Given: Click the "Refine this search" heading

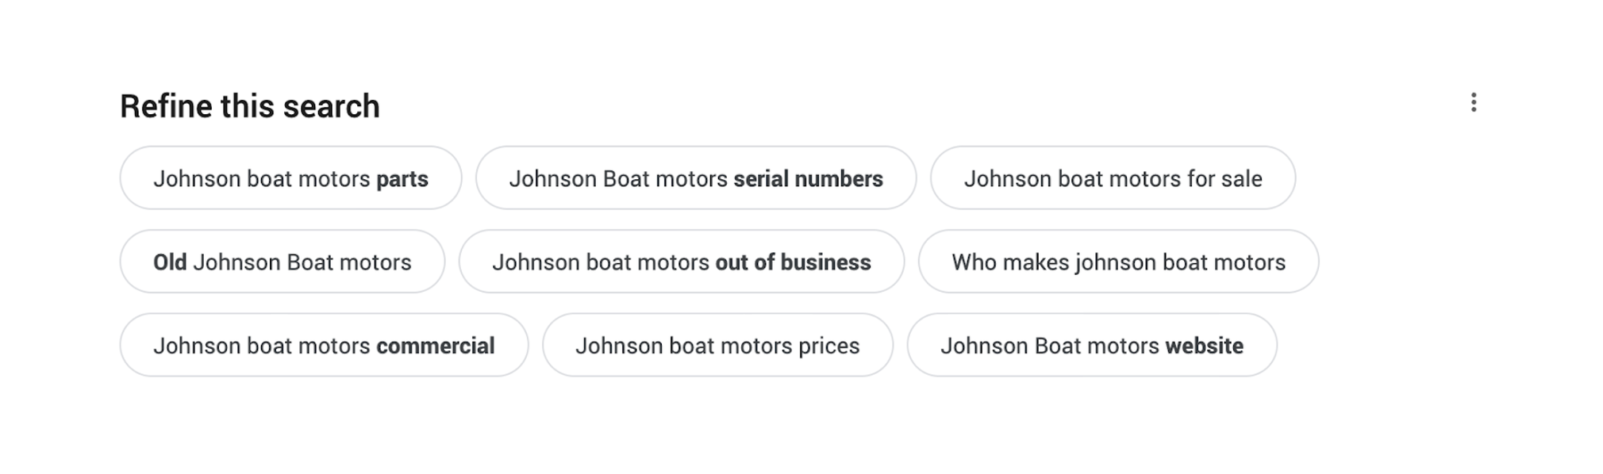Looking at the screenshot, I should [x=250, y=105].
